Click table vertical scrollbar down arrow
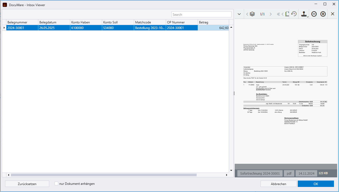 tap(231, 170)
